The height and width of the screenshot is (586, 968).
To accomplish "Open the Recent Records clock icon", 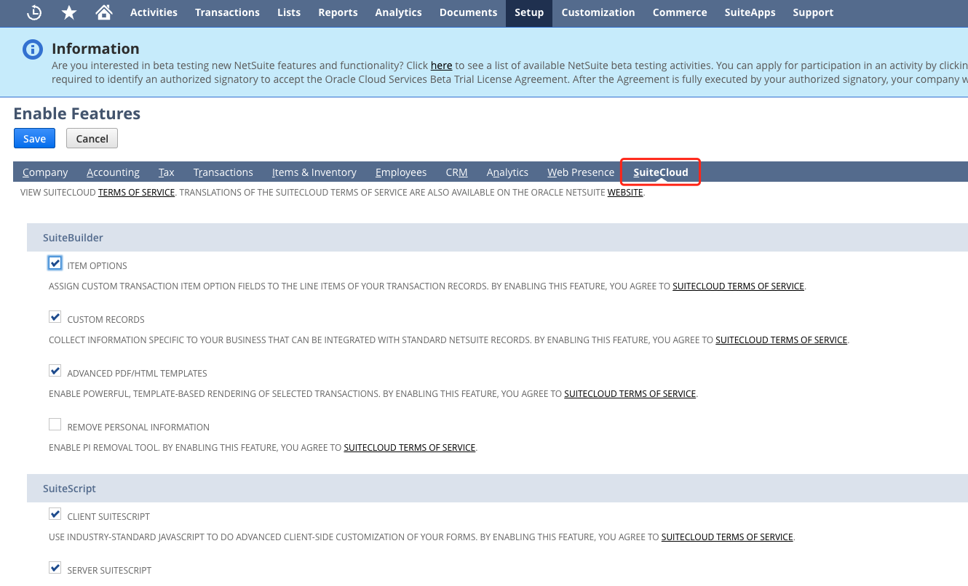I will (x=34, y=12).
